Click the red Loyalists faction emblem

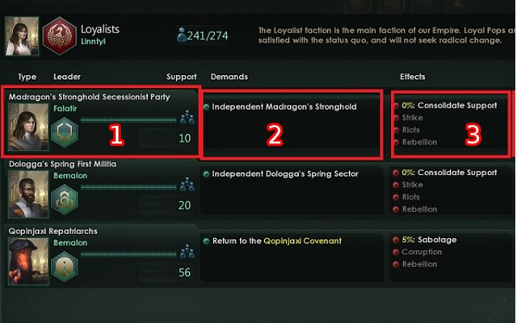click(x=59, y=36)
